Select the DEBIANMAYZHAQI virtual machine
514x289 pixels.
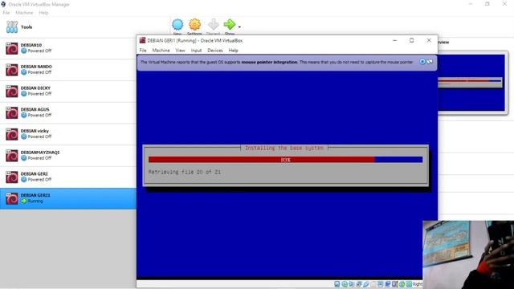(x=67, y=156)
